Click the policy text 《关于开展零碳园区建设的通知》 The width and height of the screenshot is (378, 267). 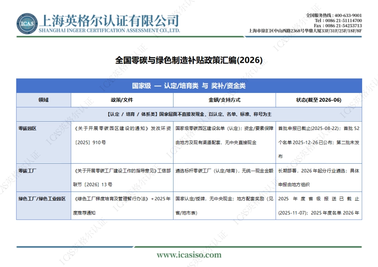pos(111,129)
